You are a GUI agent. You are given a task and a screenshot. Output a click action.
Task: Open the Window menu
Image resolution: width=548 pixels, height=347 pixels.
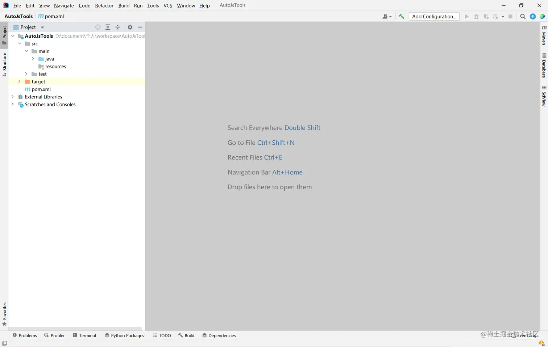tap(186, 5)
